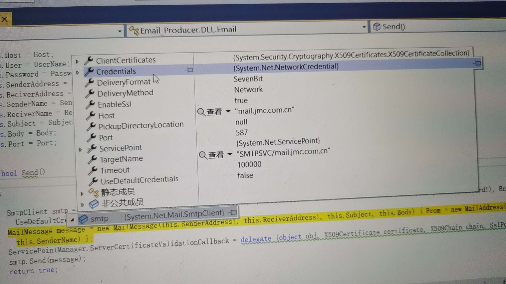Click the UseDefaultCredentials wrench icon
The width and height of the screenshot is (506, 284).
pyautogui.click(x=94, y=181)
